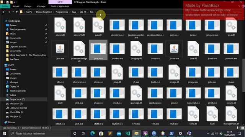245x137 pixels.
Task: Open Task View from taskbar
Action: (x=83, y=134)
